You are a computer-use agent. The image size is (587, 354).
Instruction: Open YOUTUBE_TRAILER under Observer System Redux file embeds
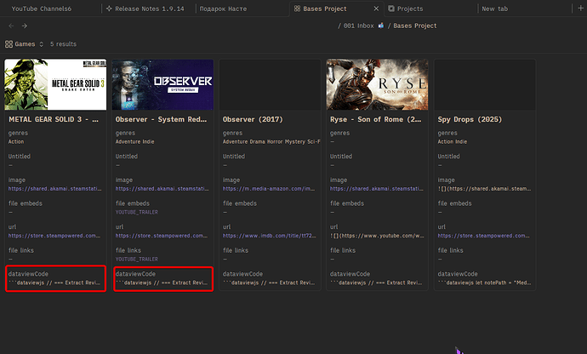[136, 211]
